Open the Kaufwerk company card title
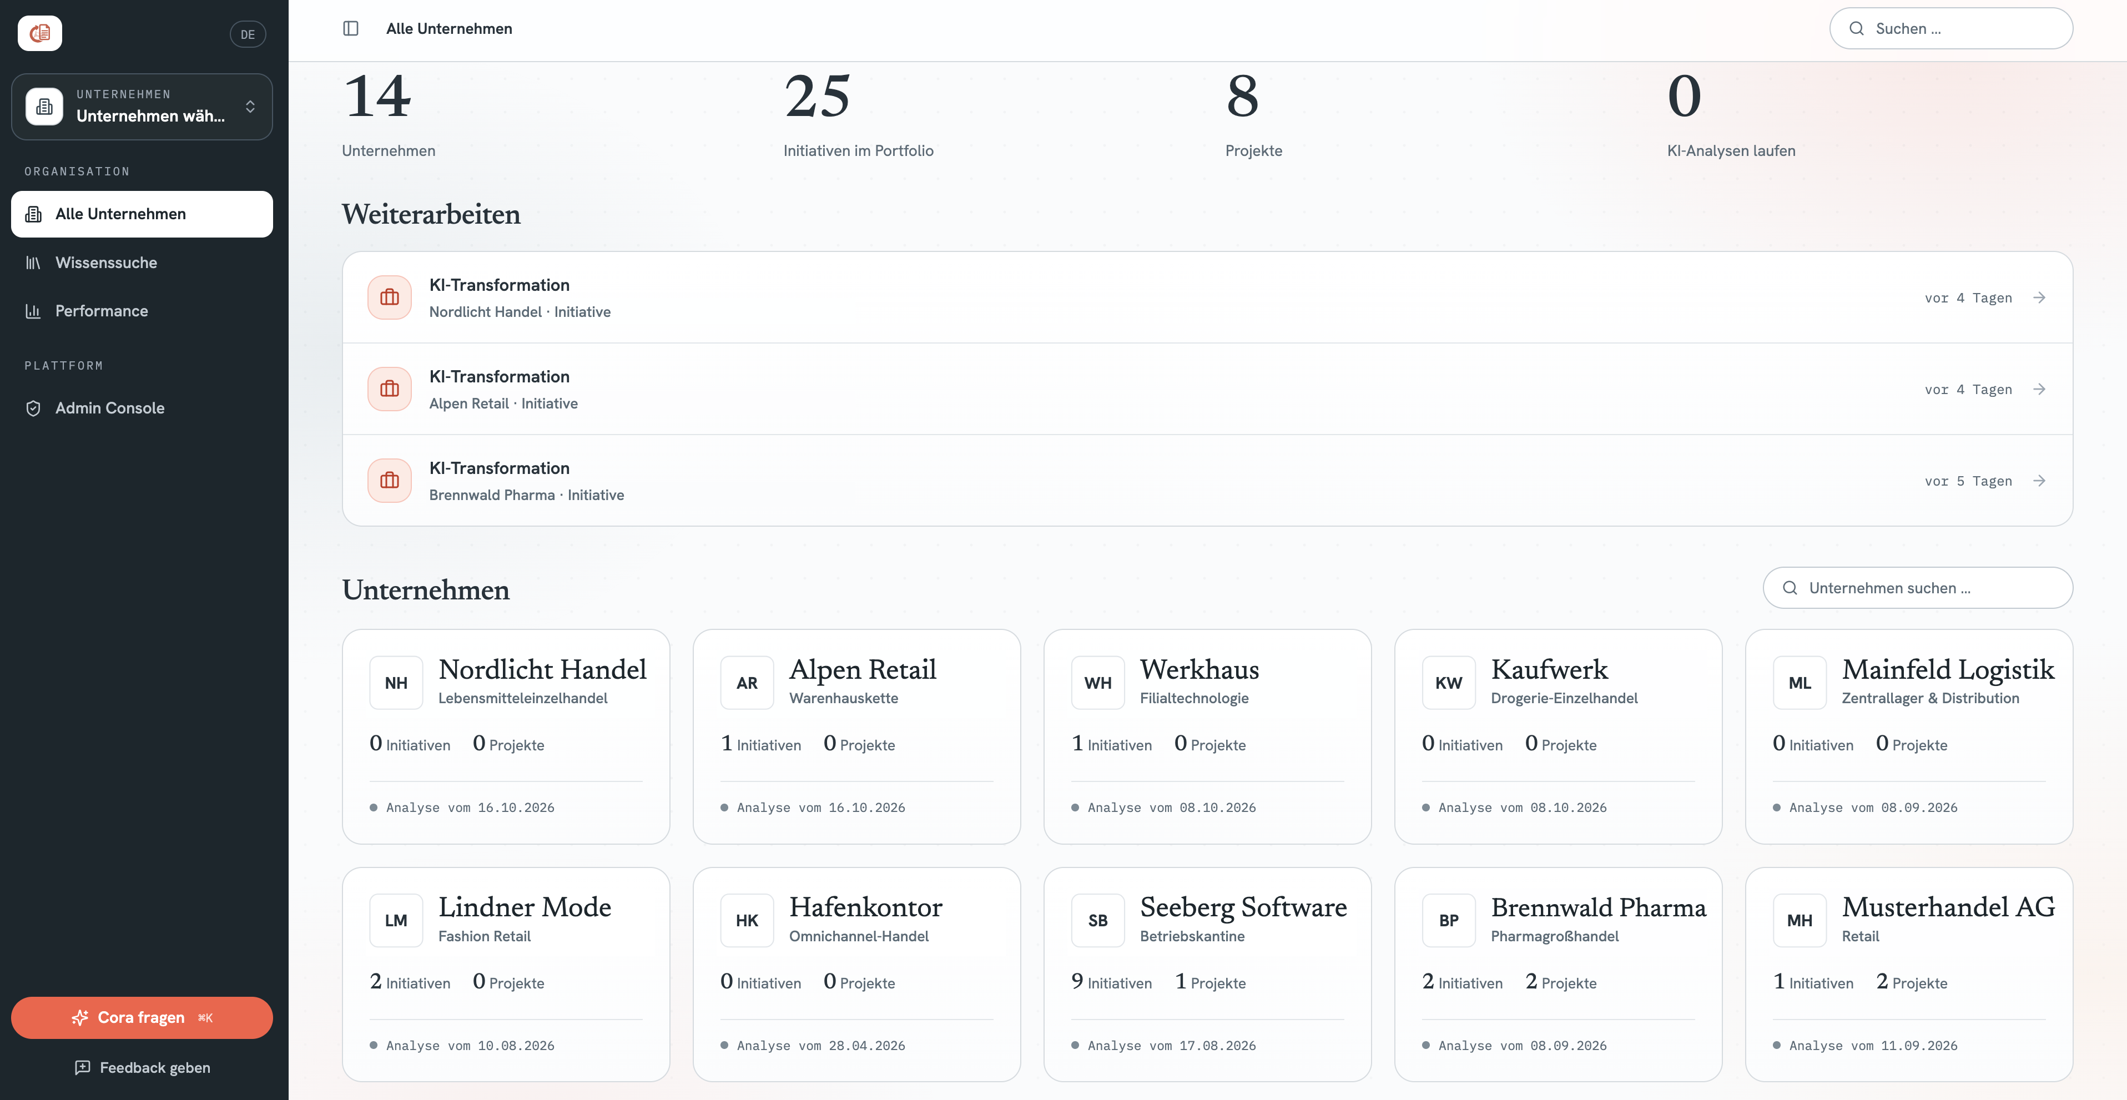2127x1100 pixels. click(1549, 669)
